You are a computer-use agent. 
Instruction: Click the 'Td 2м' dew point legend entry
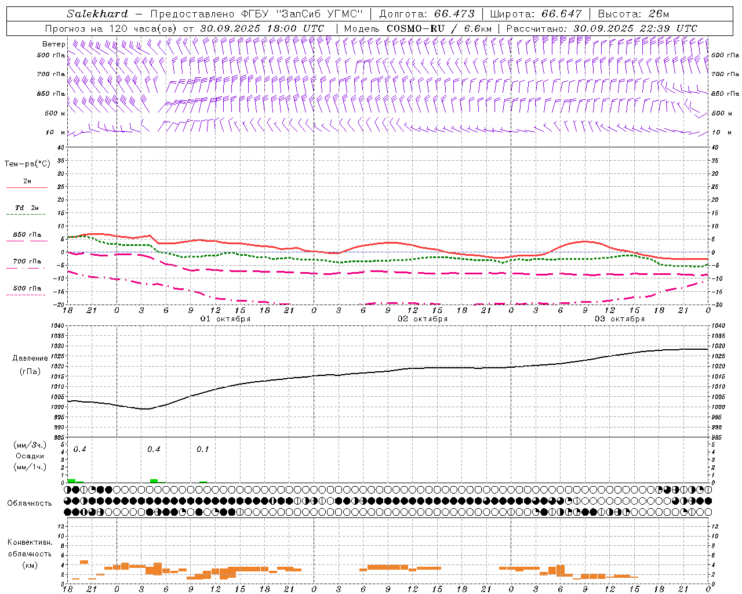click(x=27, y=208)
